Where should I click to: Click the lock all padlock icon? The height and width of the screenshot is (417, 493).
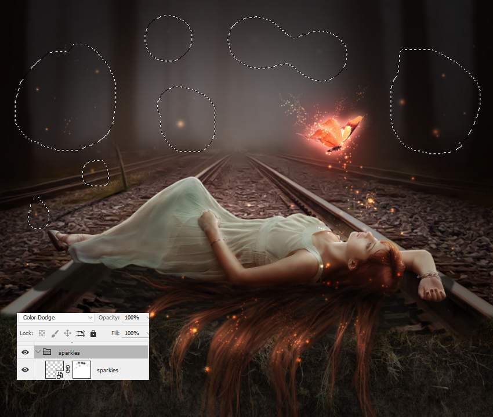pyautogui.click(x=93, y=333)
